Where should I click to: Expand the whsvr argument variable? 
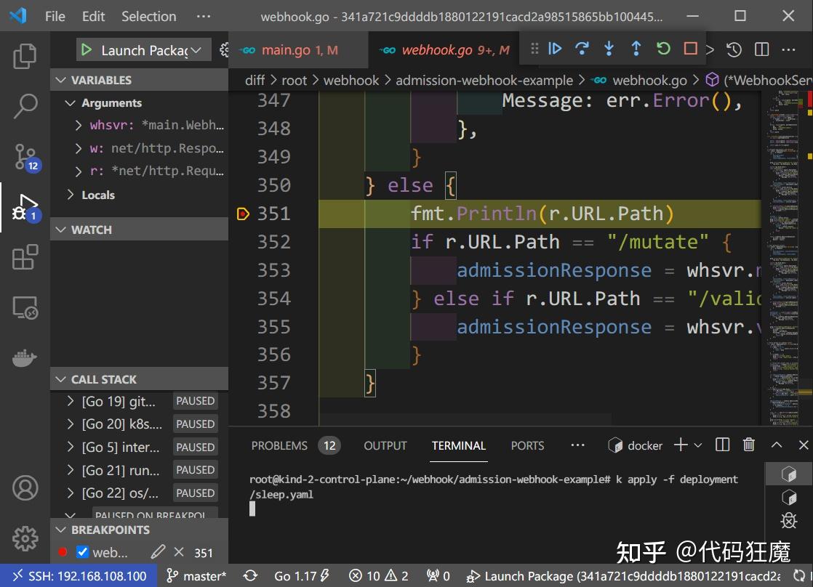point(79,125)
